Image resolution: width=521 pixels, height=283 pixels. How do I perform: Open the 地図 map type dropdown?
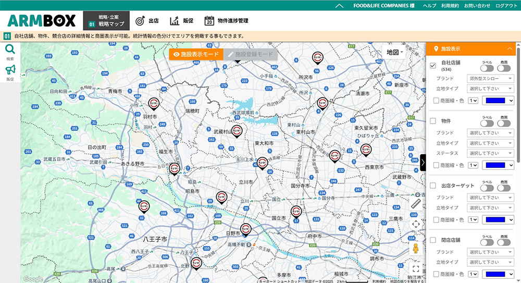coord(395,53)
